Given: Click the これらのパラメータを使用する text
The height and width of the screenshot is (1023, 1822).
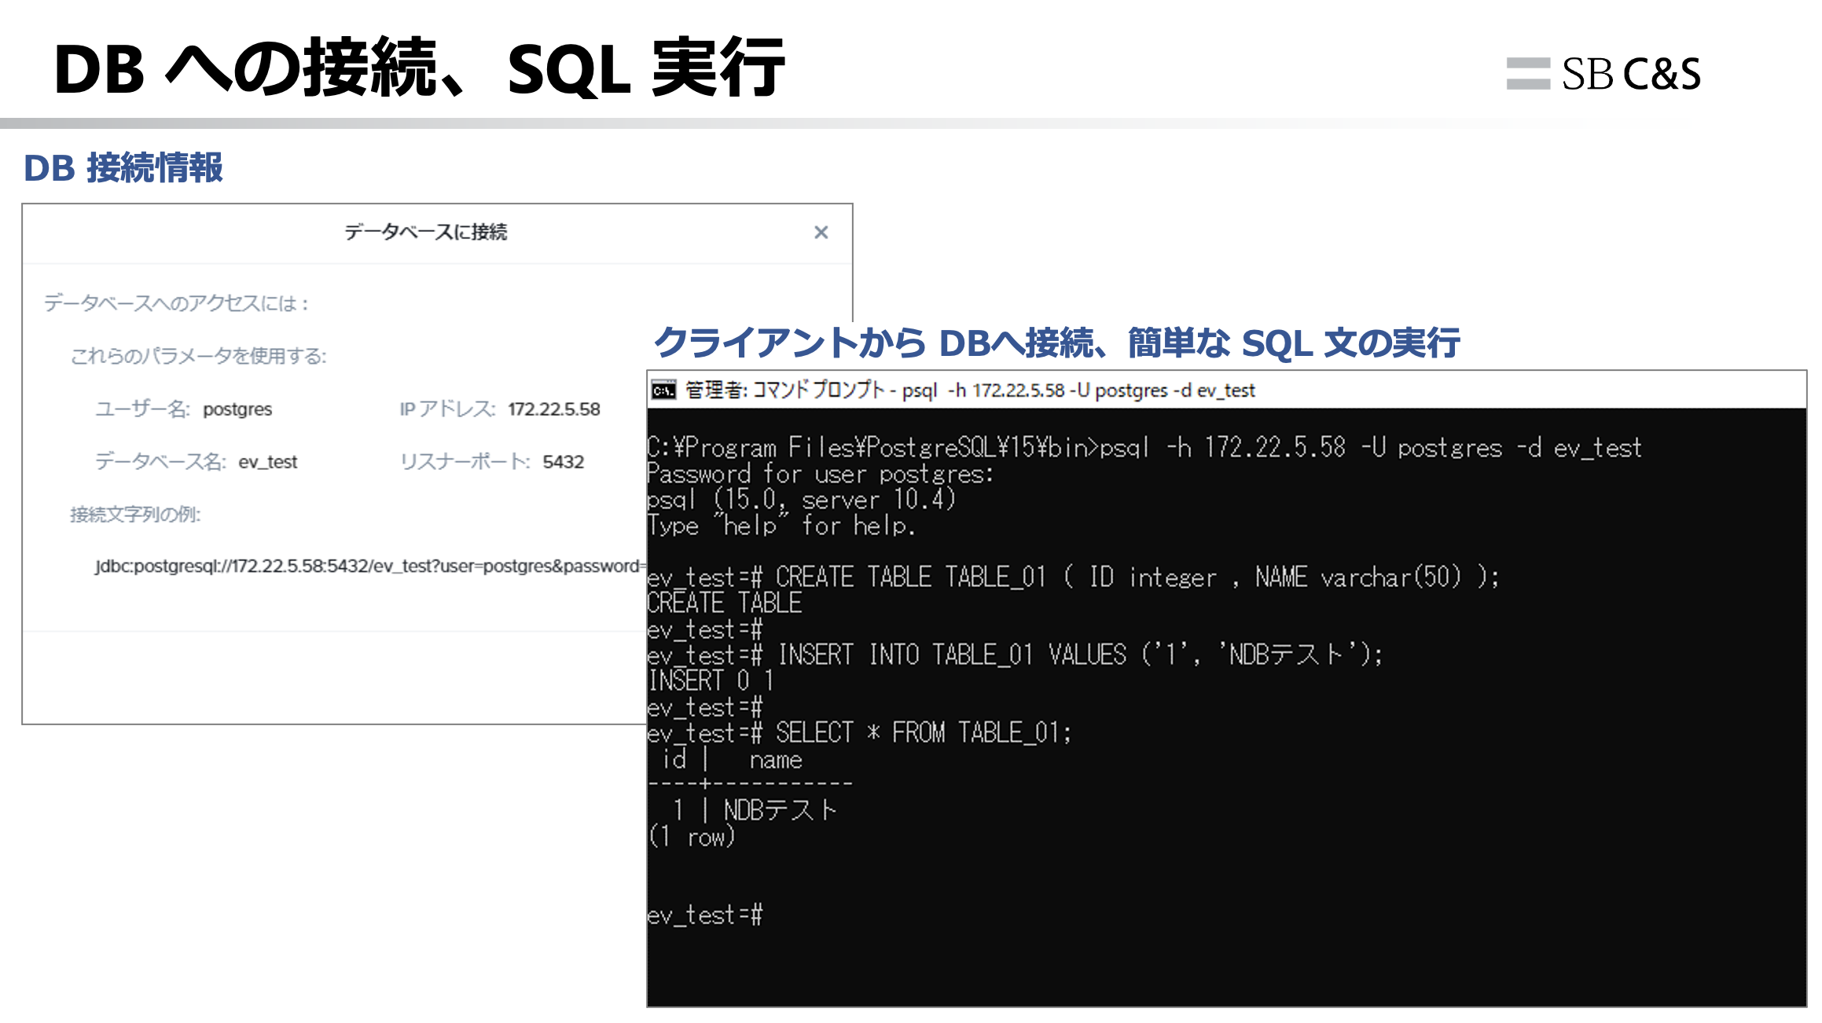Looking at the screenshot, I should click(199, 357).
